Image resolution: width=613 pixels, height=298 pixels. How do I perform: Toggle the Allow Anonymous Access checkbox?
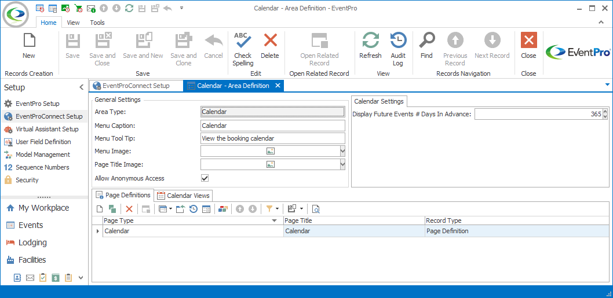(x=205, y=178)
